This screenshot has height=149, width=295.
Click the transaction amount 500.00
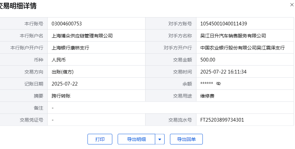click(x=208, y=60)
